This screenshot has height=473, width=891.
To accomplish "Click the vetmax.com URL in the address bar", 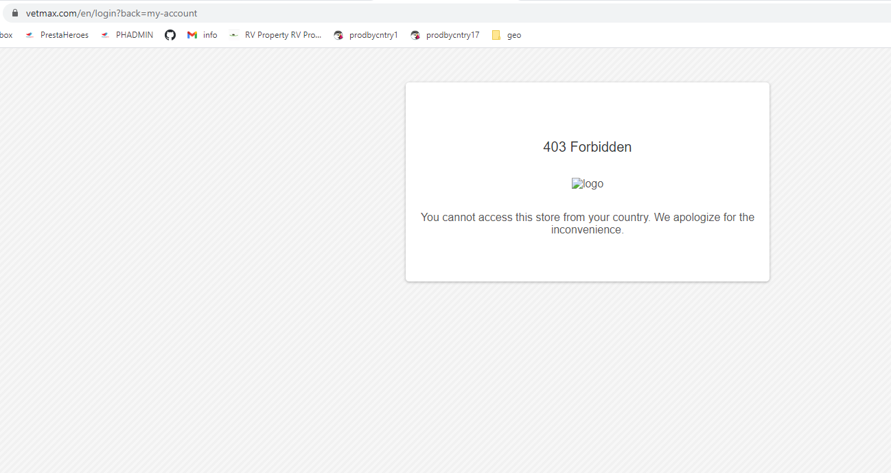I will pyautogui.click(x=112, y=13).
